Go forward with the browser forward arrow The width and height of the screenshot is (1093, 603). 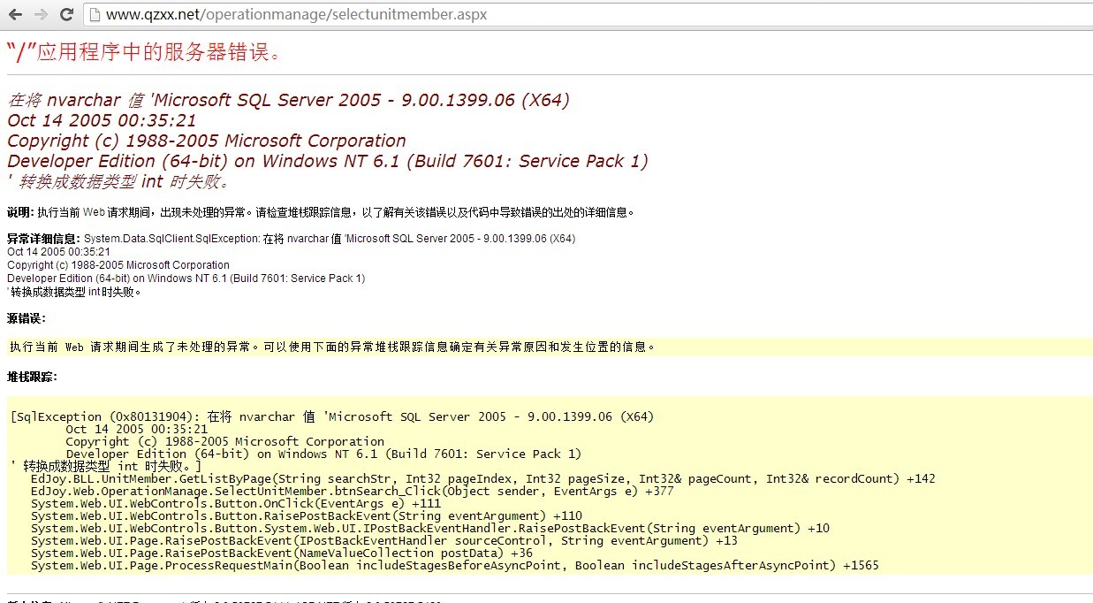point(41,14)
